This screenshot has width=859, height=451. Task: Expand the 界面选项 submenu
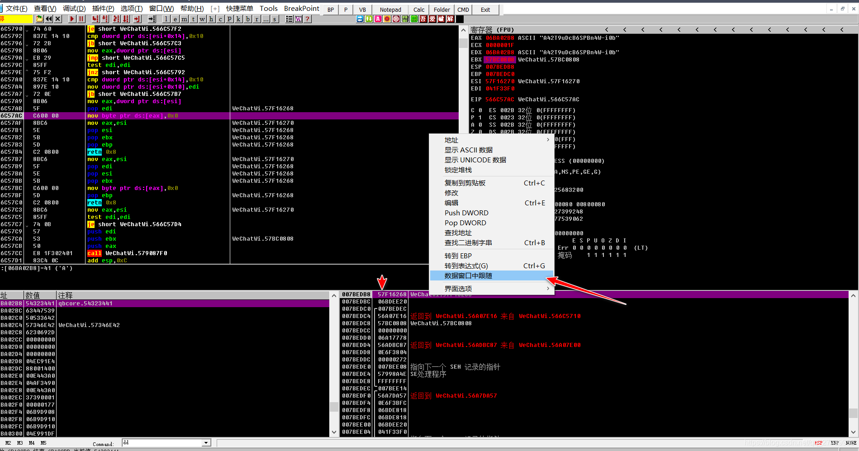click(492, 289)
